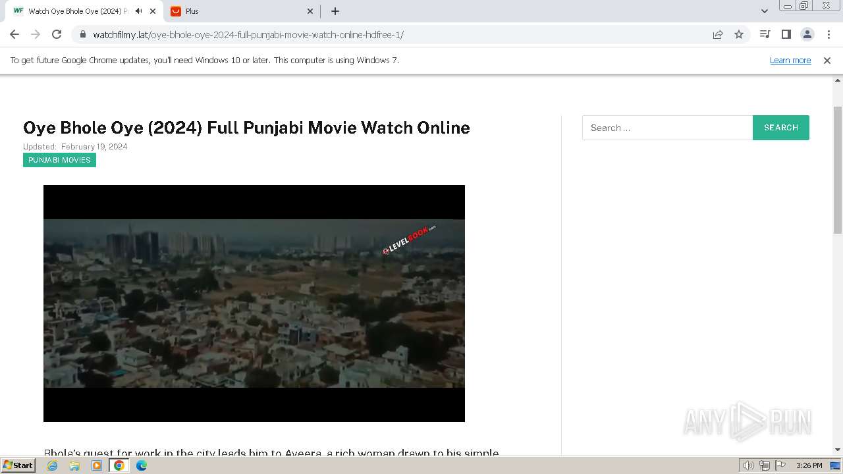Bookmark this tab with star icon
The width and height of the screenshot is (843, 474).
(x=739, y=34)
